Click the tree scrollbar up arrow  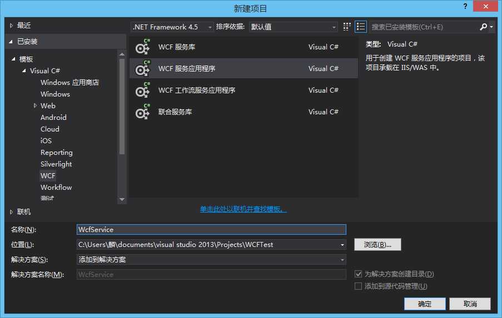click(122, 54)
